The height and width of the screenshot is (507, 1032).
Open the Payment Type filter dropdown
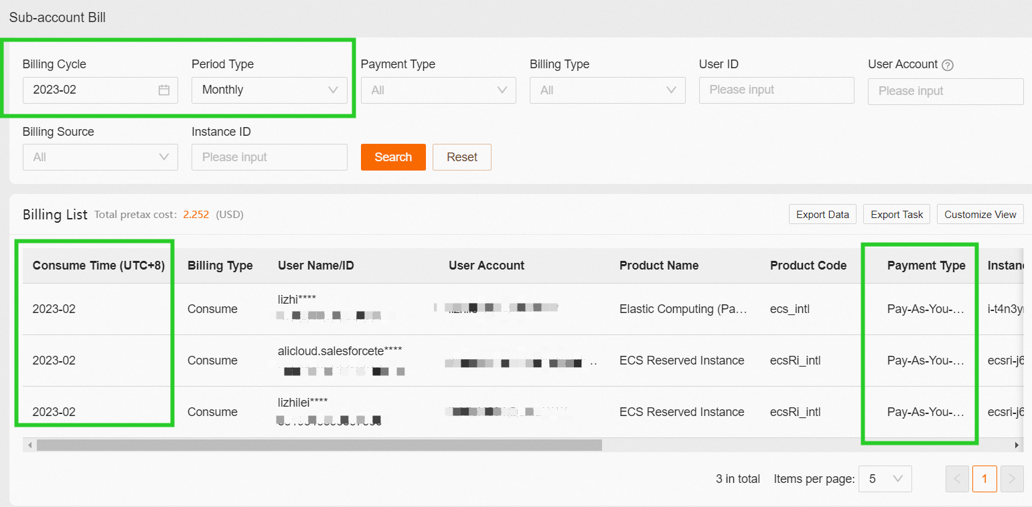coord(438,90)
